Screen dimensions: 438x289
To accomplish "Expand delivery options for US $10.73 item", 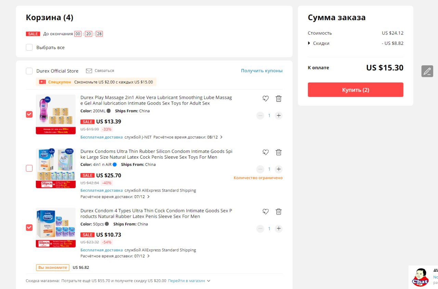I will coord(149,256).
